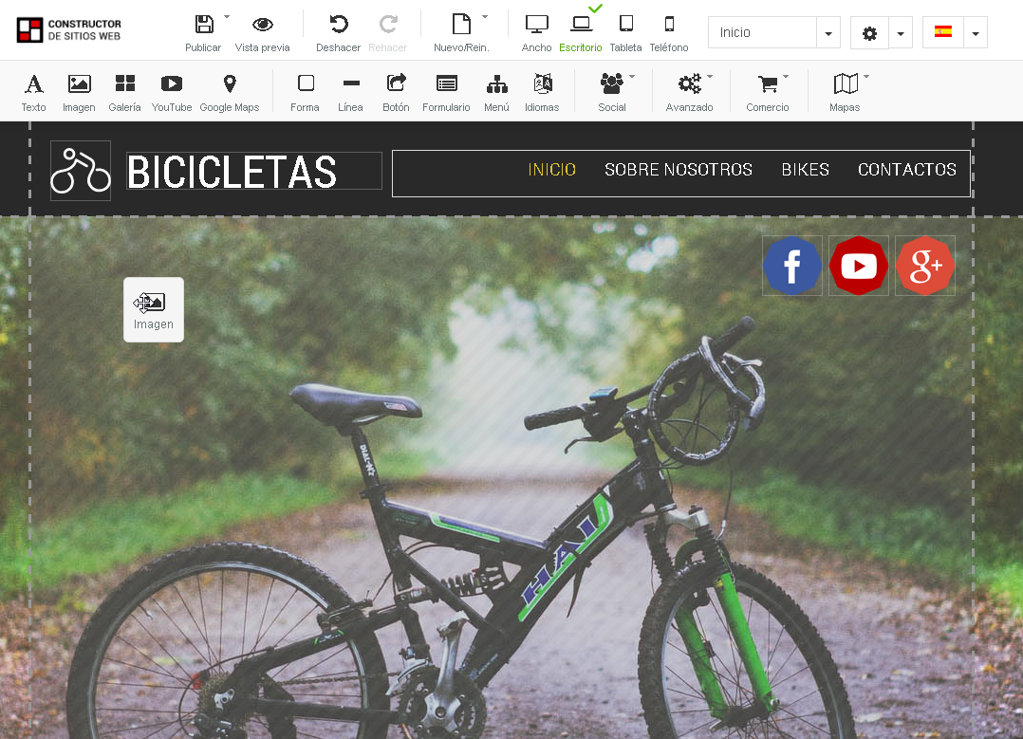Insert a Galería element
1023x739 pixels.
124,93
